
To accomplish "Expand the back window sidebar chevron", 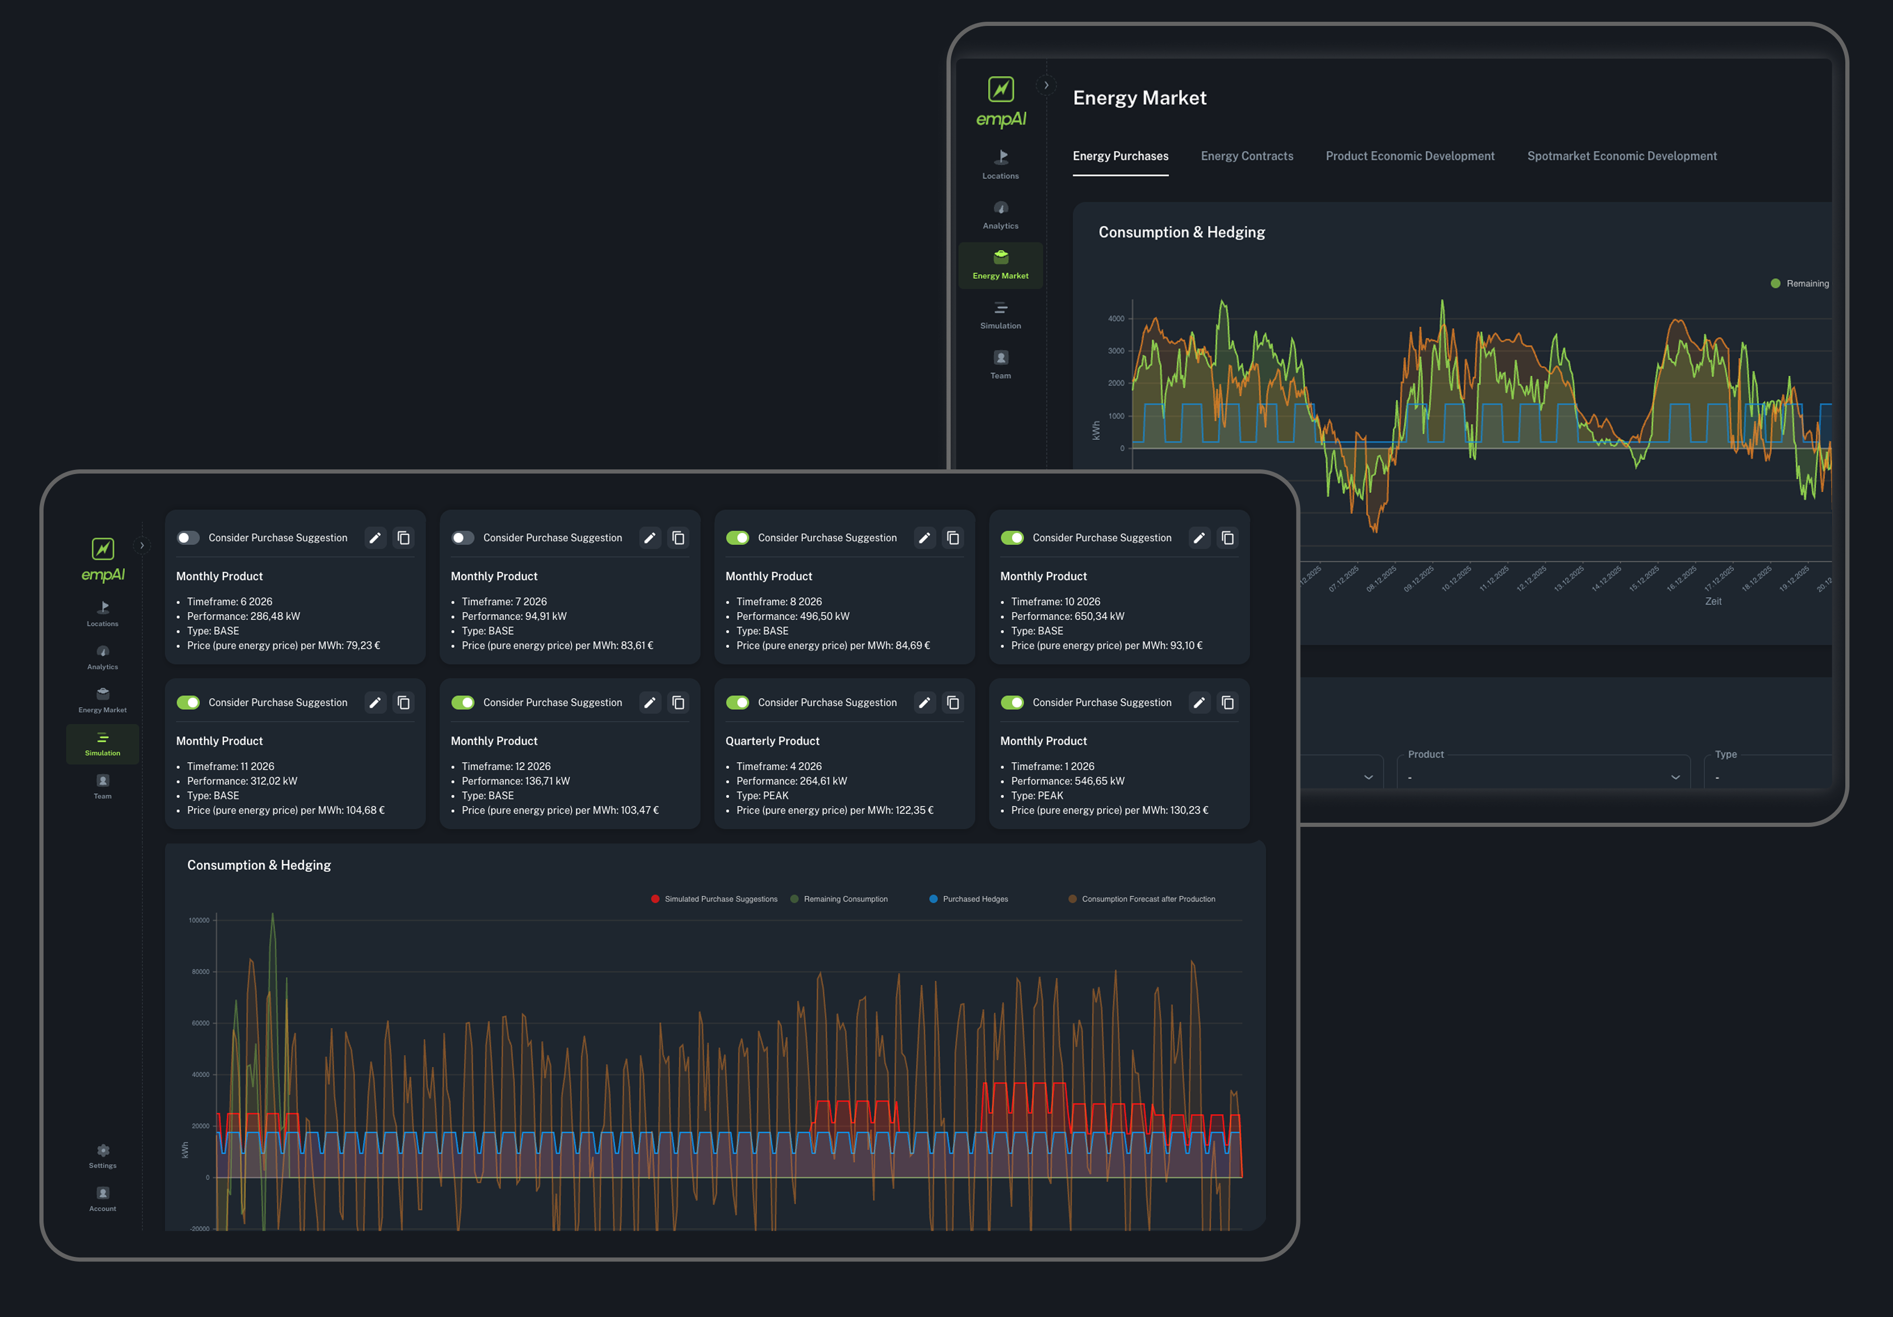I will coord(1046,85).
